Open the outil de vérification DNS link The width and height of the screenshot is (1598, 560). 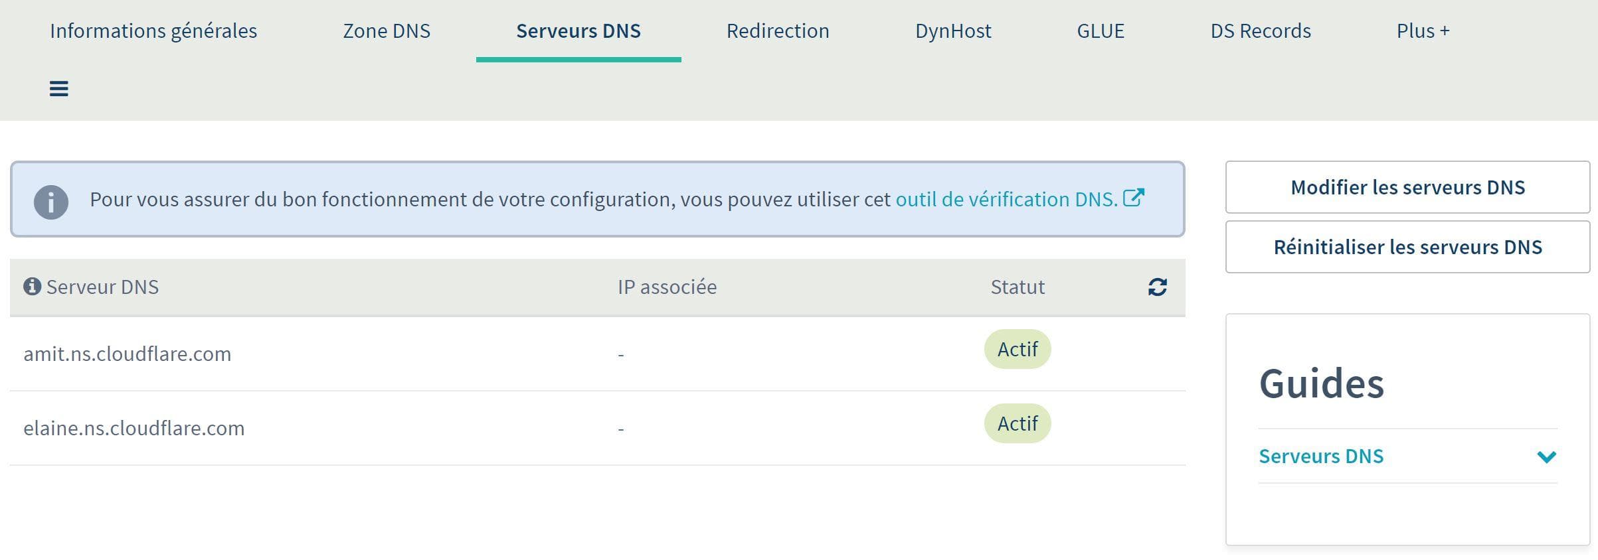click(1006, 199)
